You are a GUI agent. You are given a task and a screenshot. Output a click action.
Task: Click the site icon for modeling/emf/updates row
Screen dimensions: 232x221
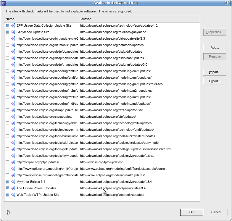tap(13, 71)
